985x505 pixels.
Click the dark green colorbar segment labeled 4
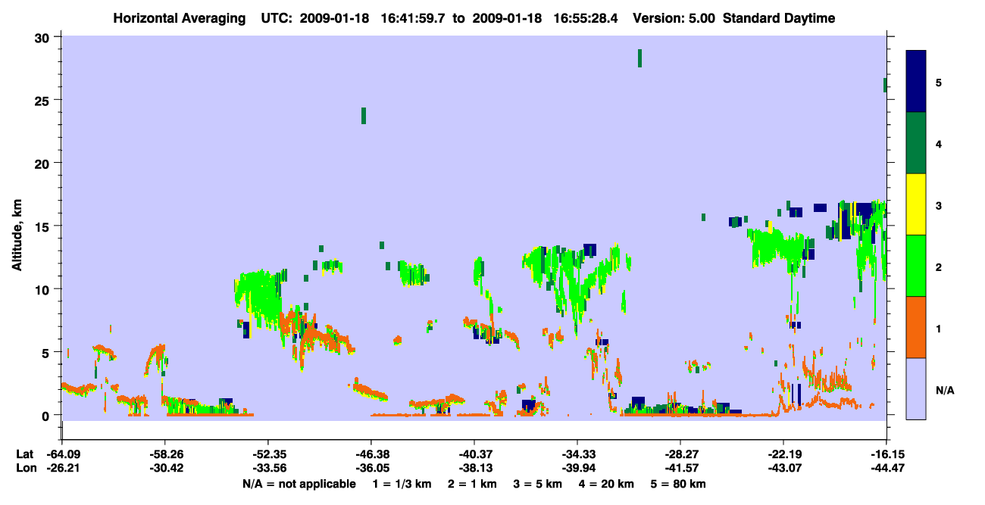(916, 143)
